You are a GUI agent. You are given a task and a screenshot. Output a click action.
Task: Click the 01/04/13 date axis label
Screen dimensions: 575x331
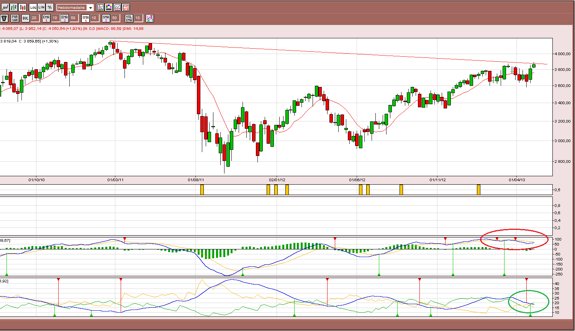pos(517,180)
